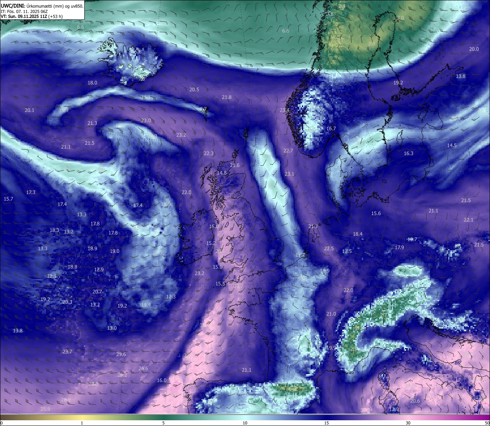This screenshot has width=490, height=426.
Task: Click the 15.2 value over Ireland
Action: (211, 243)
